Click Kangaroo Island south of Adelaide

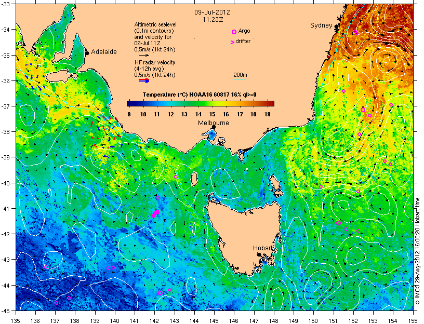coord(61,77)
